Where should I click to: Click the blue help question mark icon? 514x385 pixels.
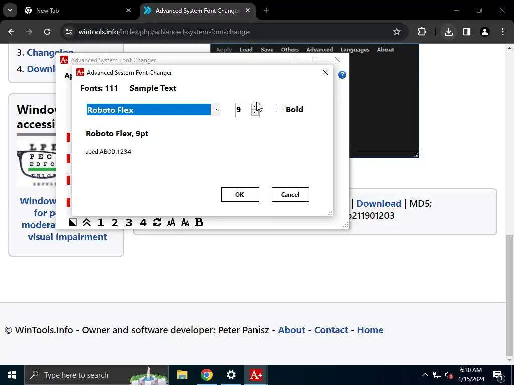click(342, 75)
